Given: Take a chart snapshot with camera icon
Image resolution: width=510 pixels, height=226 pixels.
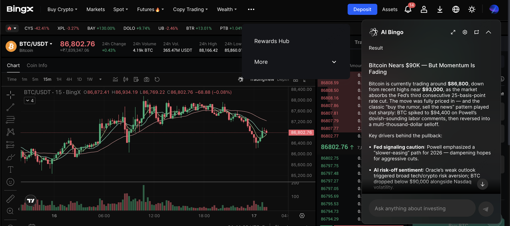Looking at the screenshot, I should point(147,79).
